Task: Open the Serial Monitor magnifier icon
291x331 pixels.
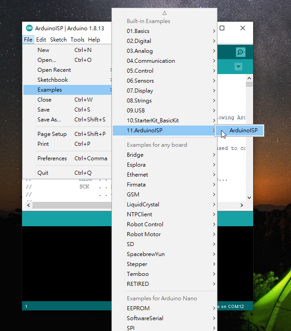Action: [x=240, y=52]
